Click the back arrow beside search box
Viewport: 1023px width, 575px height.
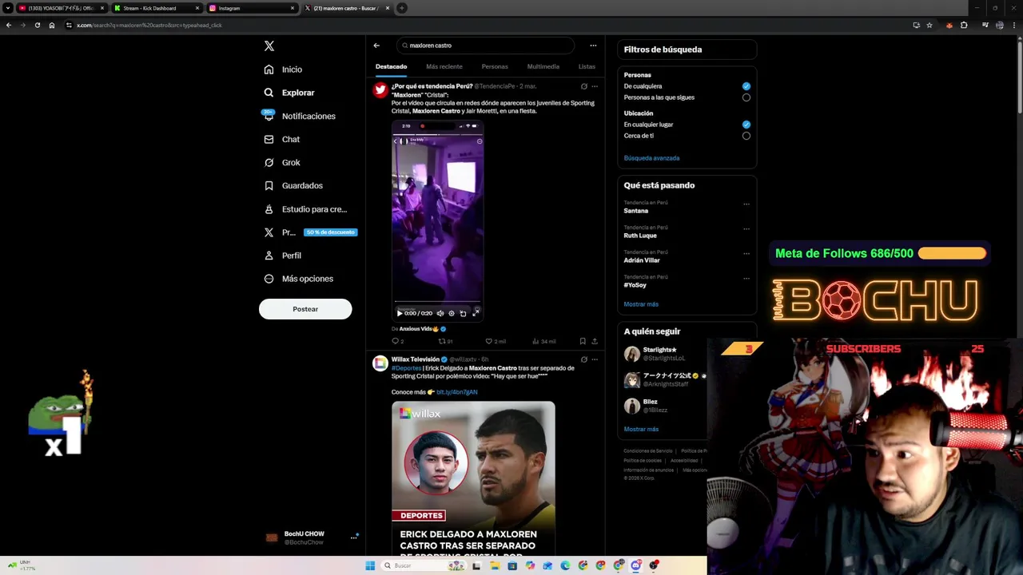pos(376,46)
